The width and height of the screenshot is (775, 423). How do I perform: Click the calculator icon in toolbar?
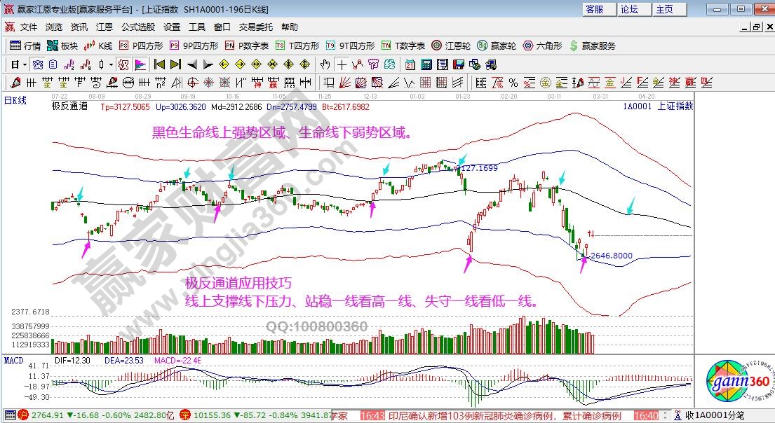point(426,64)
